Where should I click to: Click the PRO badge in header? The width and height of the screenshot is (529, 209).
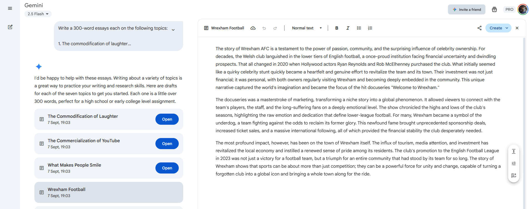(509, 9)
